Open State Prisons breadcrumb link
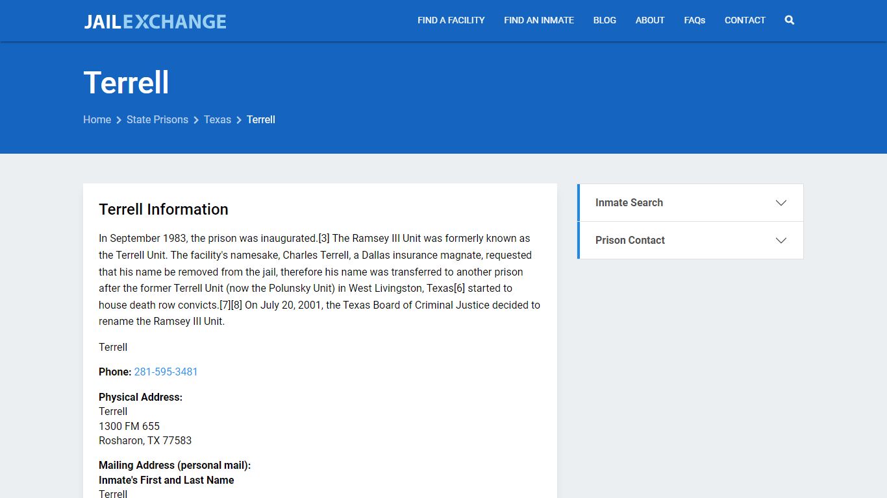 (157, 119)
